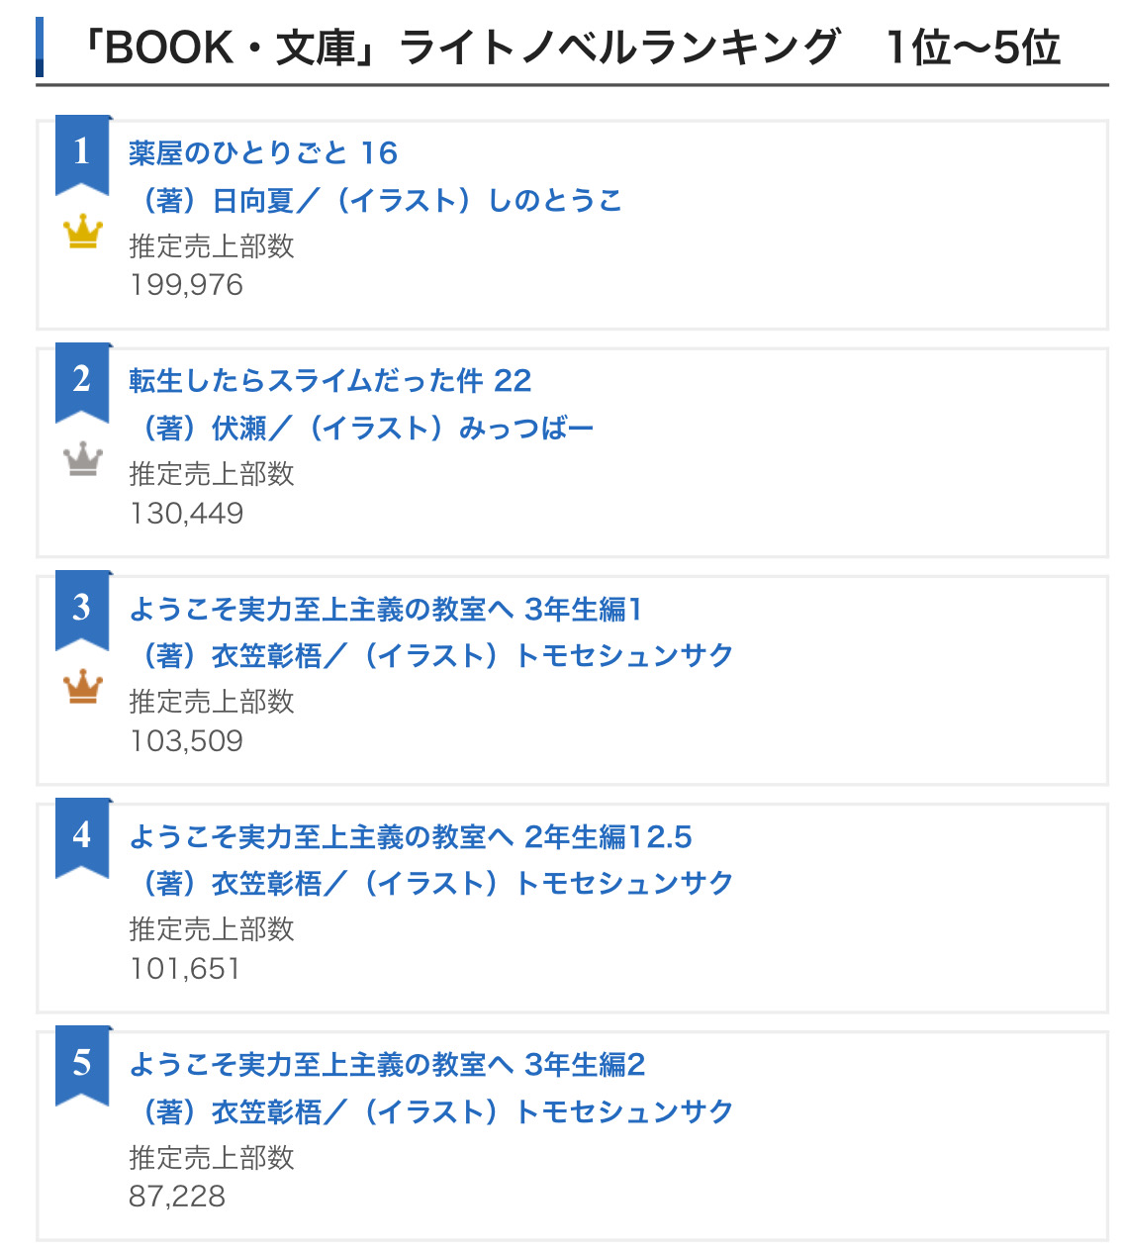The width and height of the screenshot is (1124, 1250).
Task: Click the blue rank 1 ribbon badge
Action: click(82, 152)
